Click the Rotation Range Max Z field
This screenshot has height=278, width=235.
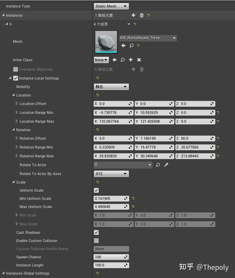click(x=195, y=156)
